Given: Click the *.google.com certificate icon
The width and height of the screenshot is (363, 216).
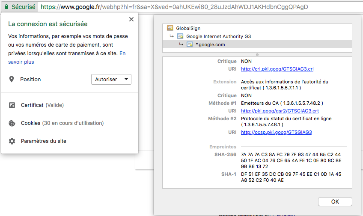Looking at the screenshot, I should pos(190,44).
